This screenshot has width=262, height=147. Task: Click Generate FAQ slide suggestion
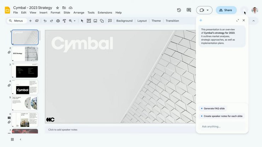tap(213, 108)
